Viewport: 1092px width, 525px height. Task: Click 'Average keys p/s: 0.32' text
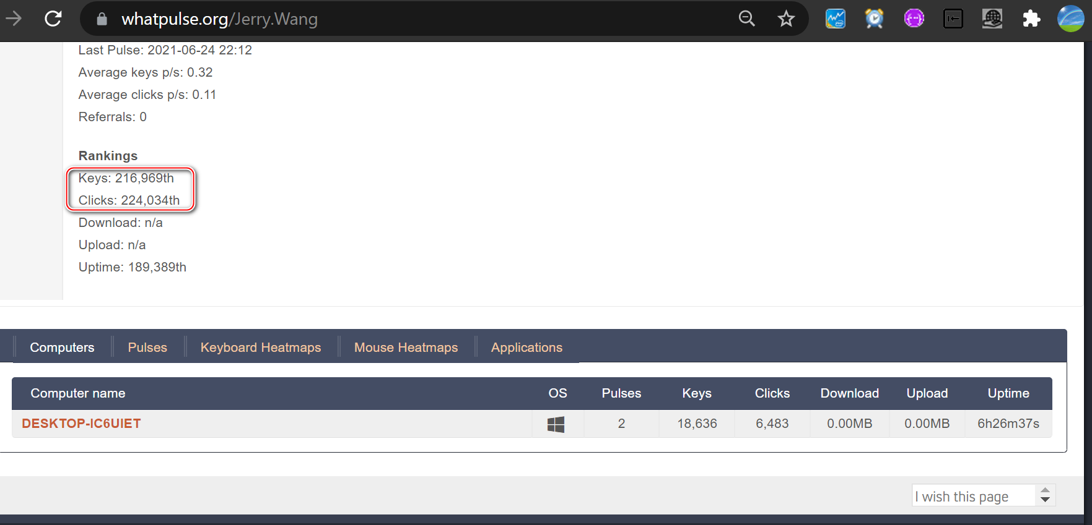(146, 72)
